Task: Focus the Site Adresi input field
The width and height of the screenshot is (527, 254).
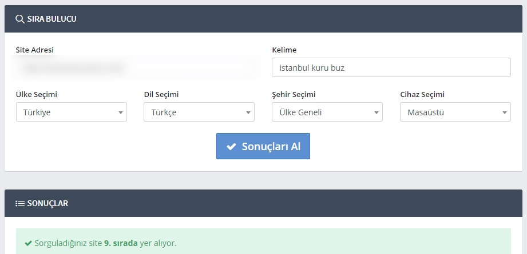Action: coord(135,67)
